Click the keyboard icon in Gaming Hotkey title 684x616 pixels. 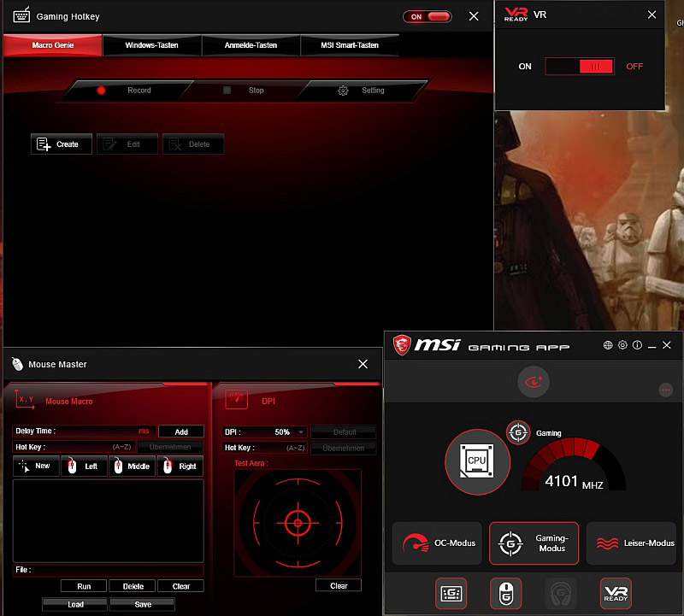(x=21, y=15)
